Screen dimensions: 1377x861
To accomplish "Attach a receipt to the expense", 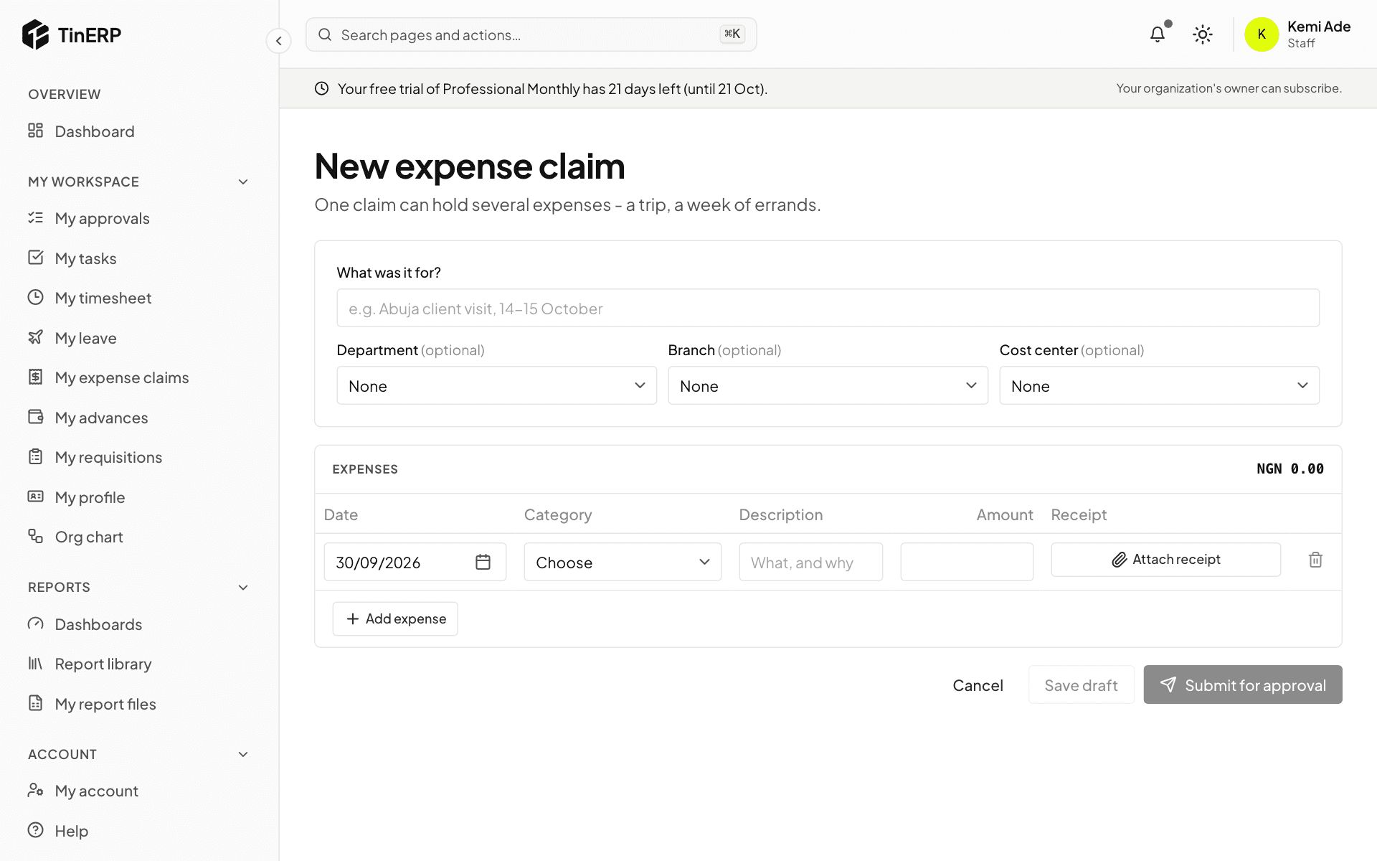I will click(1165, 560).
